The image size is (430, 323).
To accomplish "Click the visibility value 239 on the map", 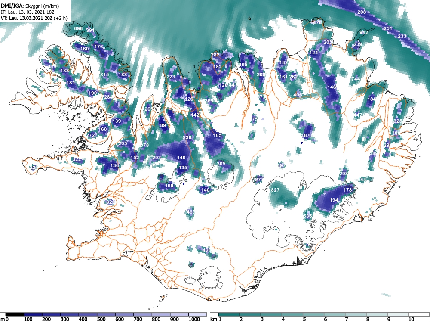I will (358, 44).
